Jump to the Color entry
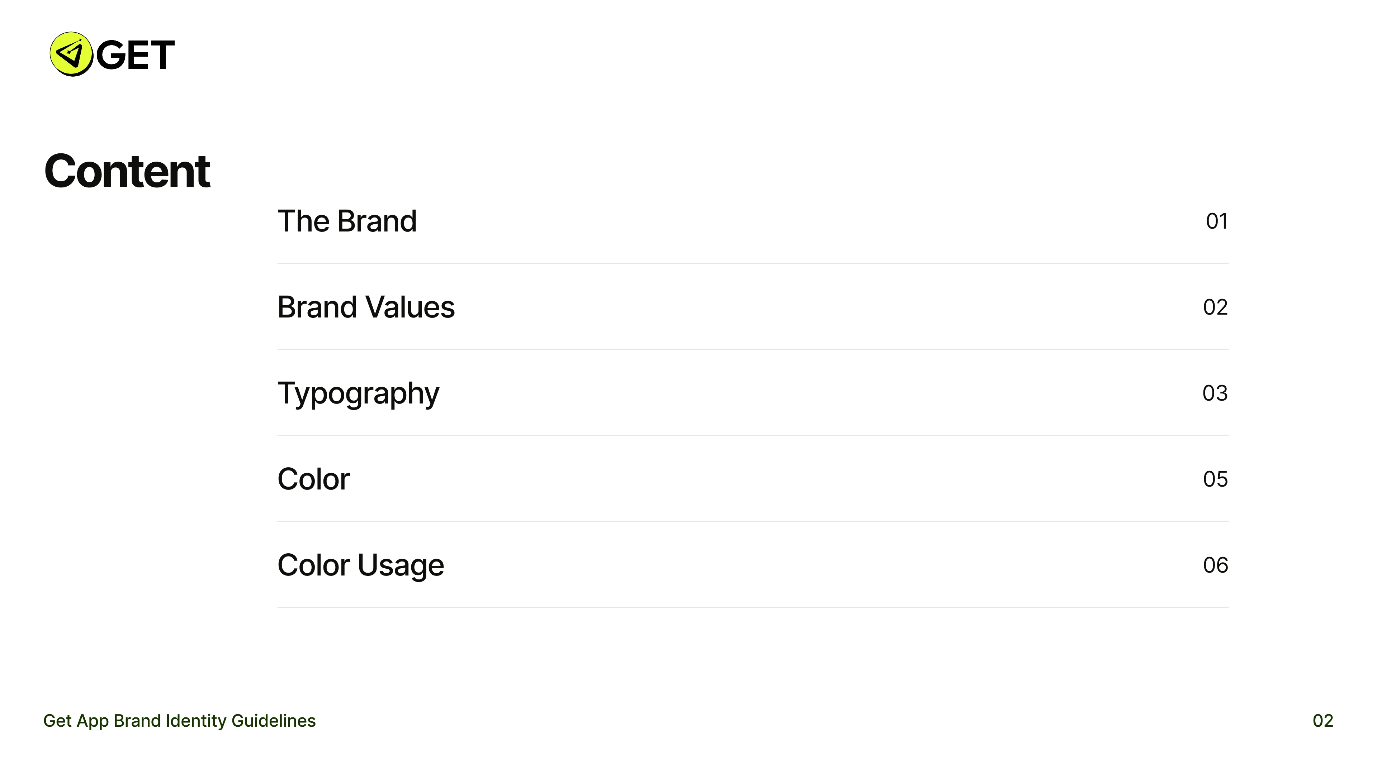This screenshot has height=774, width=1377. coord(313,479)
